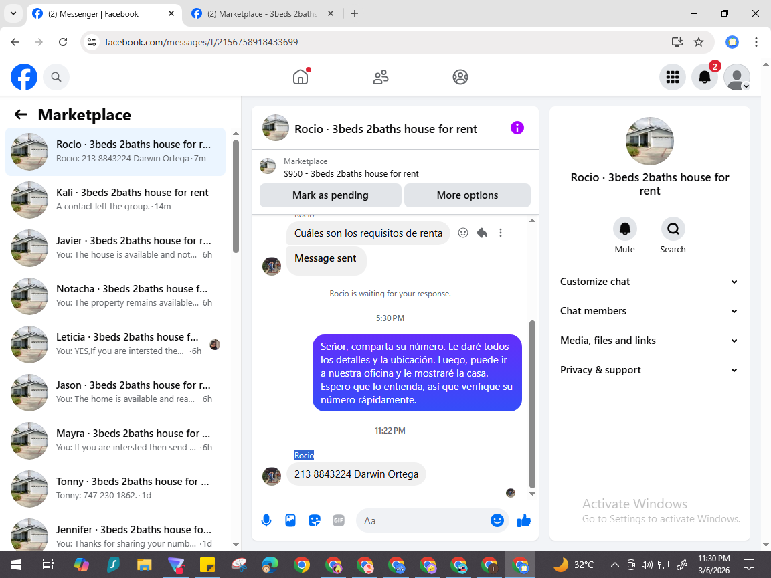Switch to Marketplace 3beds 2baths browser tab
The width and height of the screenshot is (771, 578).
[x=261, y=14]
